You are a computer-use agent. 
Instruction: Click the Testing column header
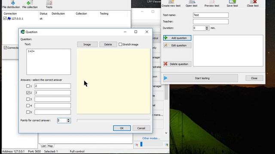point(104,13)
